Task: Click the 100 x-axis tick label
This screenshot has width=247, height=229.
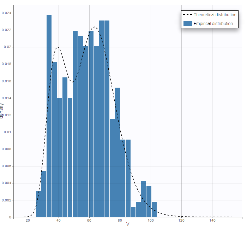Action: 151,221
